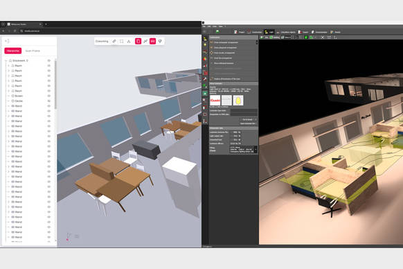403x269 pixels.
Task: Click the green circle icon in viewport toolbar
Action: [x=306, y=37]
